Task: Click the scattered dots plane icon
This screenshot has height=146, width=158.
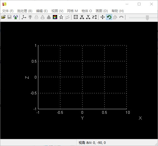Action: pos(67,17)
